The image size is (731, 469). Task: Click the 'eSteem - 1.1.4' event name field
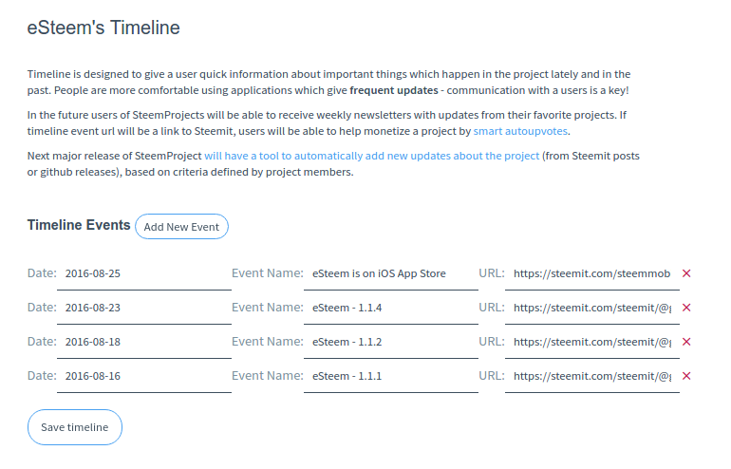pyautogui.click(x=391, y=308)
